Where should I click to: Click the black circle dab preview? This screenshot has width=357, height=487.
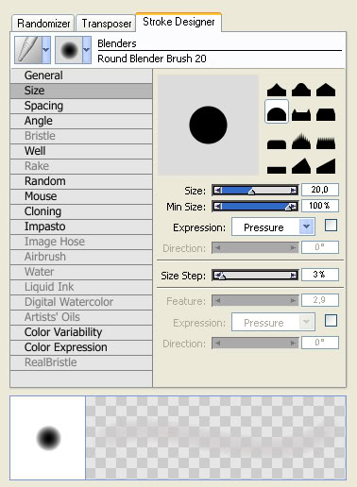click(208, 125)
